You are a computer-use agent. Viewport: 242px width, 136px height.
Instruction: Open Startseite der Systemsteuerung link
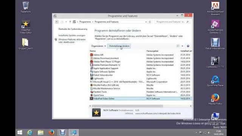(x=73, y=29)
